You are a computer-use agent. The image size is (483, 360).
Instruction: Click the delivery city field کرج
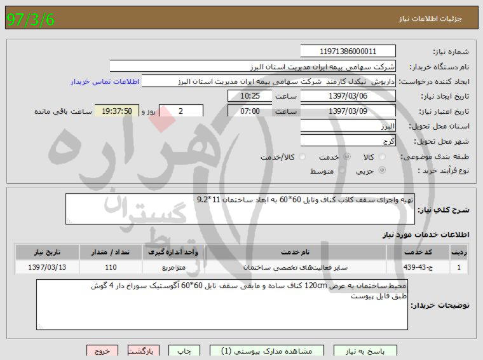click(x=348, y=141)
